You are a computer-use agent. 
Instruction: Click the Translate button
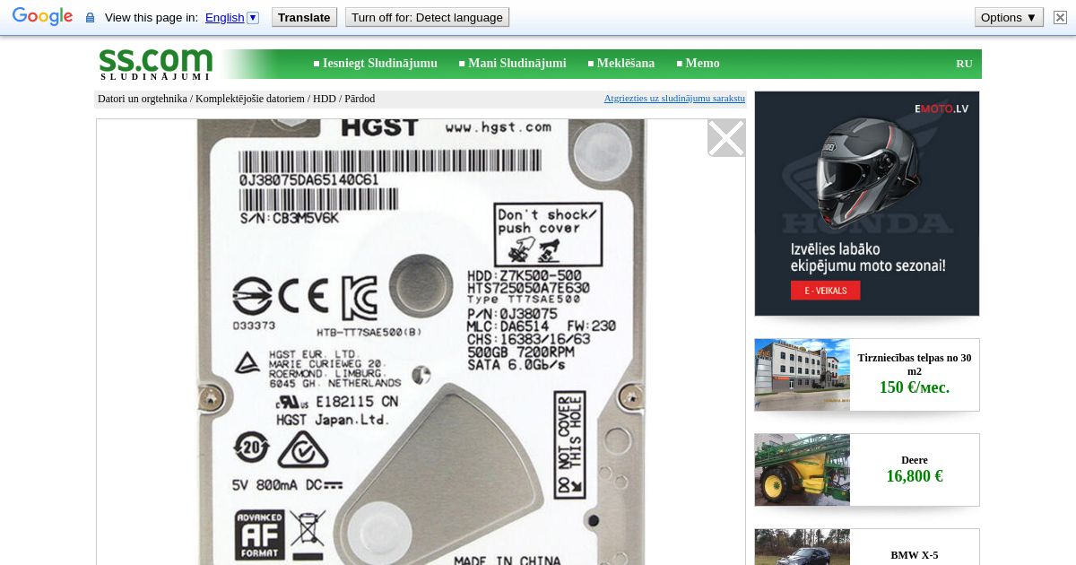click(304, 17)
